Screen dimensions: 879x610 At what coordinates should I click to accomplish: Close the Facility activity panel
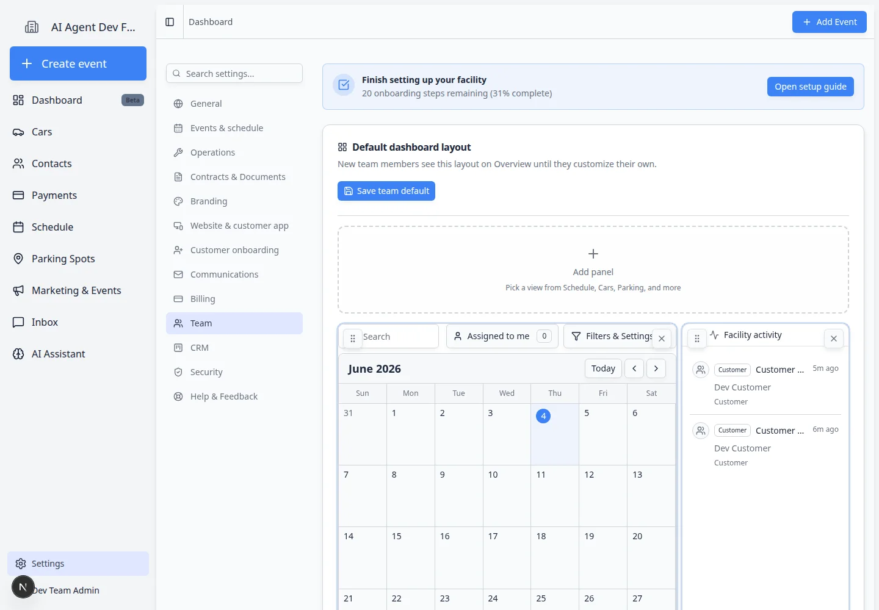(834, 339)
